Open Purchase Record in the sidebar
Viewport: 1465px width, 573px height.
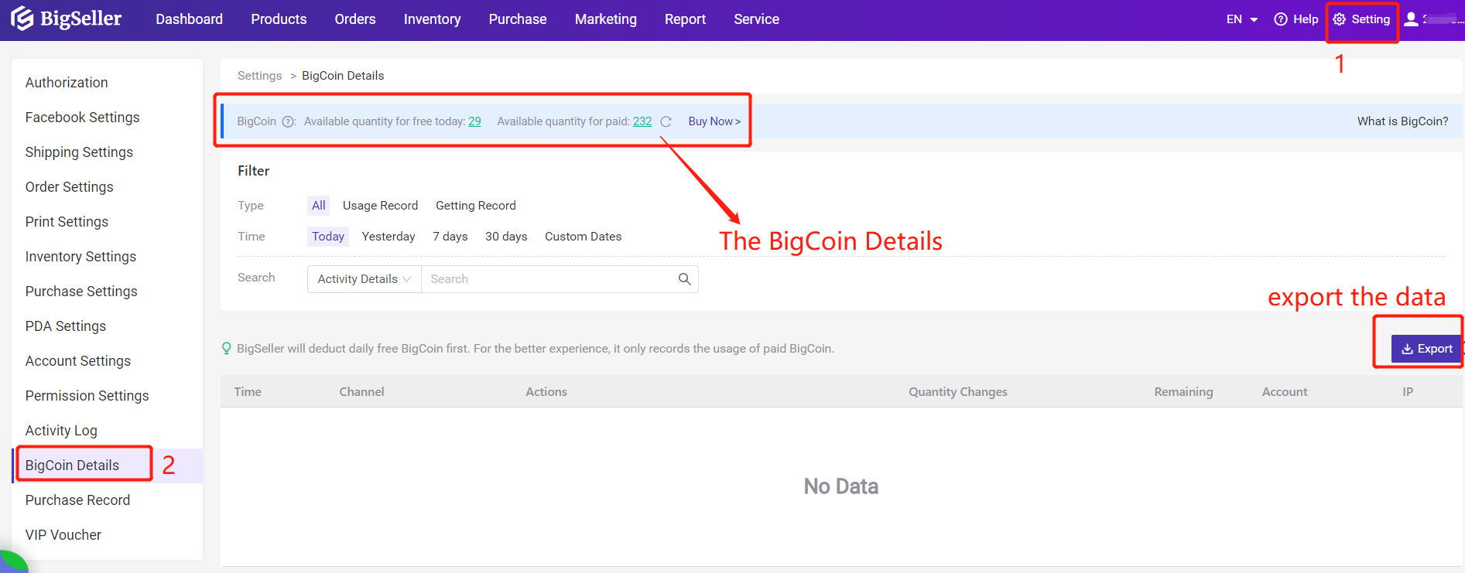77,500
